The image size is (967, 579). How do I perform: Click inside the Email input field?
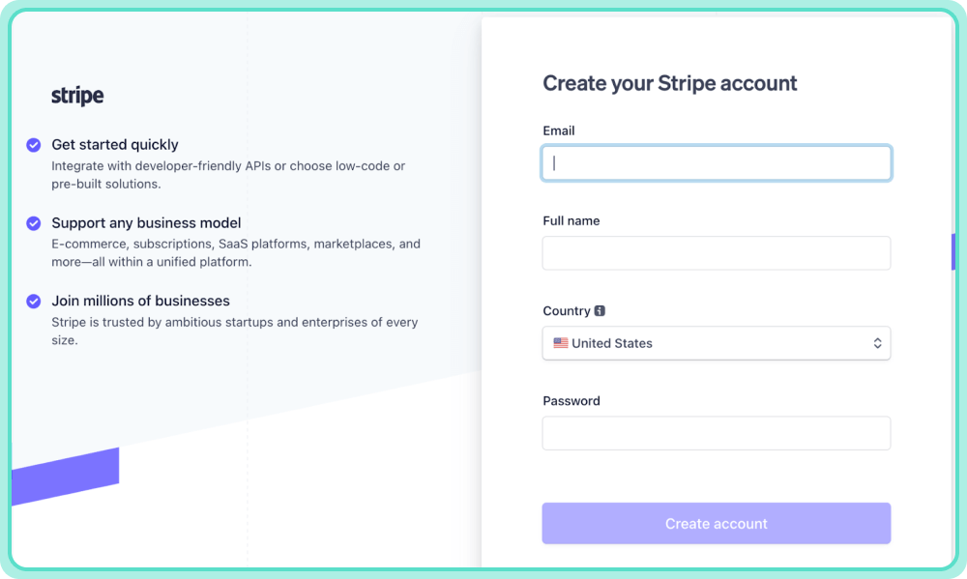(716, 162)
